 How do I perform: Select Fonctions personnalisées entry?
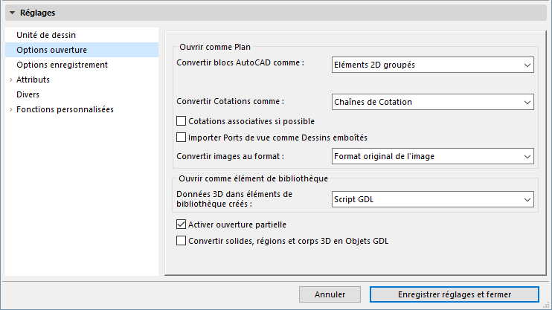click(x=65, y=109)
